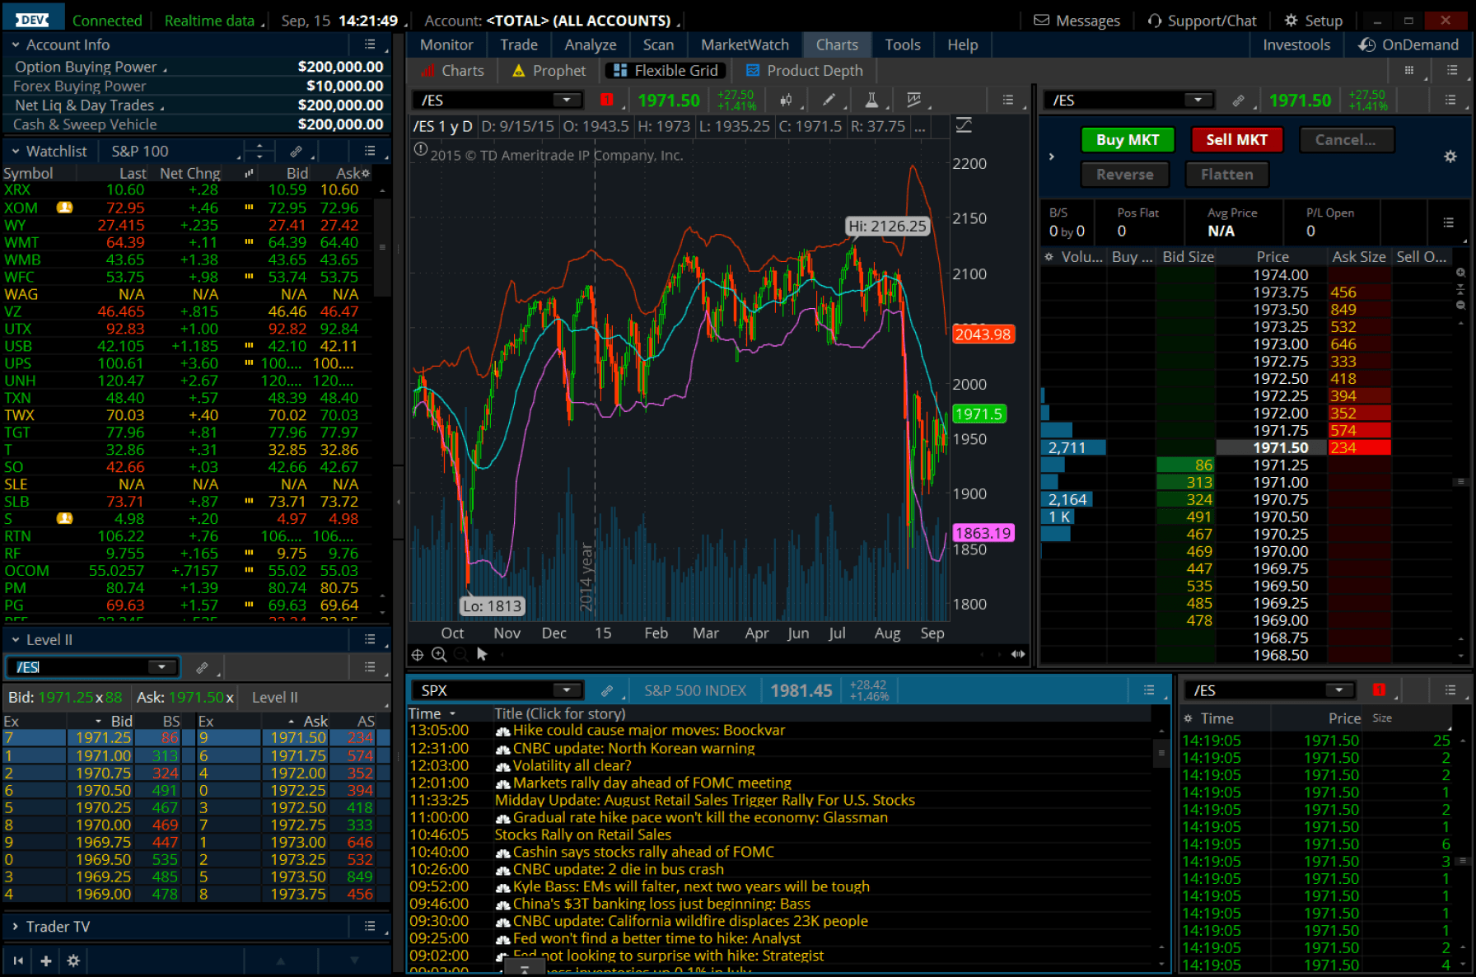Click the red symbol-link color indicator on chart
Image resolution: width=1476 pixels, height=977 pixels.
(x=607, y=101)
